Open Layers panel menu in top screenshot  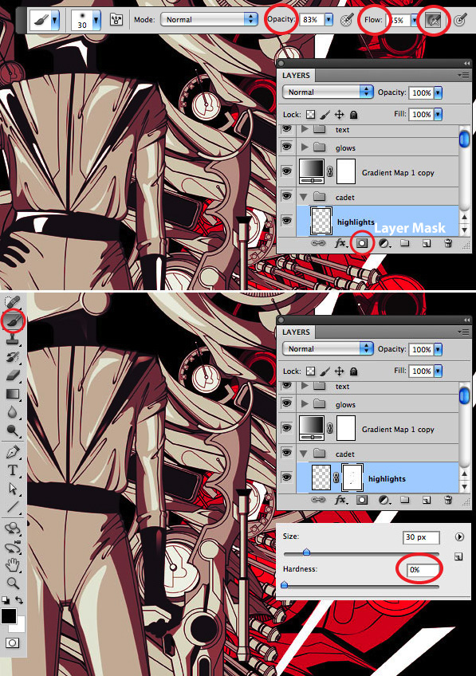pos(464,76)
